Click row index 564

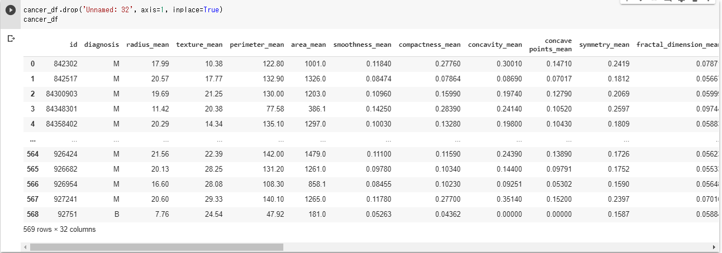(32, 154)
